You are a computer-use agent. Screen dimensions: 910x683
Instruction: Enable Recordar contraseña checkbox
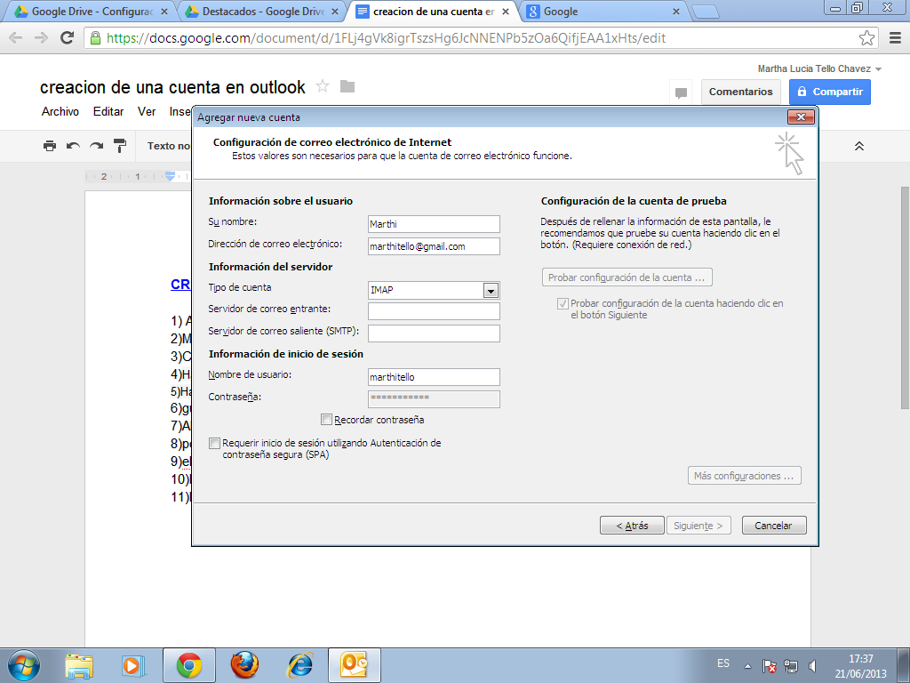coord(327,420)
